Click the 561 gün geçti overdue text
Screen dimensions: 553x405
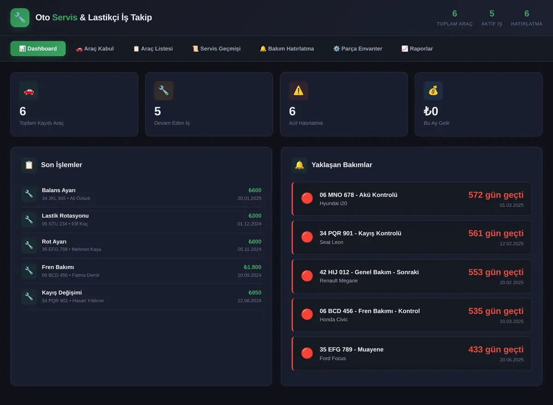tap(496, 234)
